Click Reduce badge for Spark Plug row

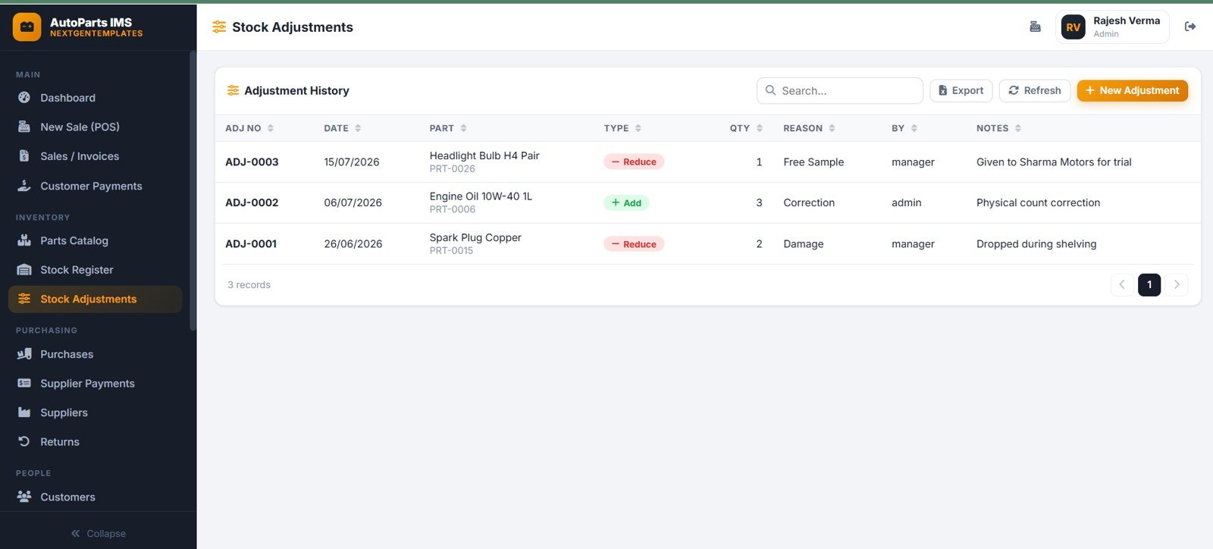click(x=634, y=243)
